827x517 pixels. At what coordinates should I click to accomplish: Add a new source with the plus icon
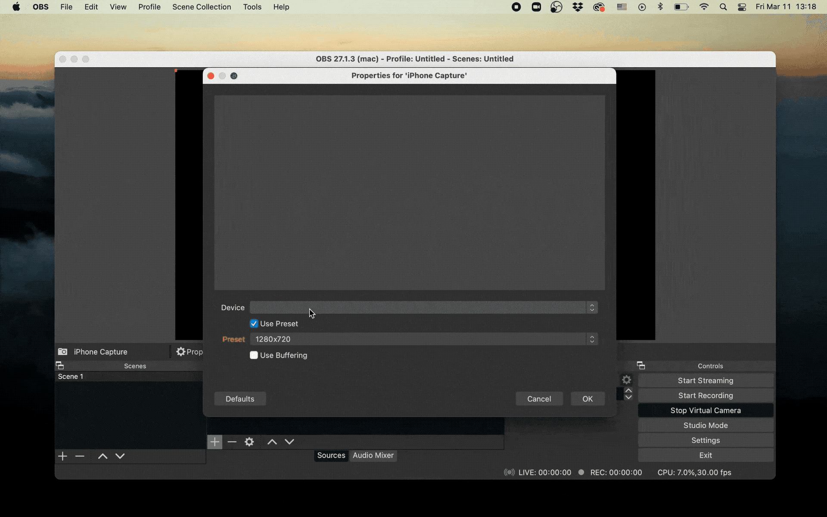pyautogui.click(x=215, y=442)
